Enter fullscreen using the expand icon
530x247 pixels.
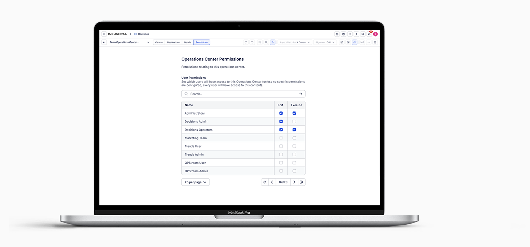coord(350,34)
